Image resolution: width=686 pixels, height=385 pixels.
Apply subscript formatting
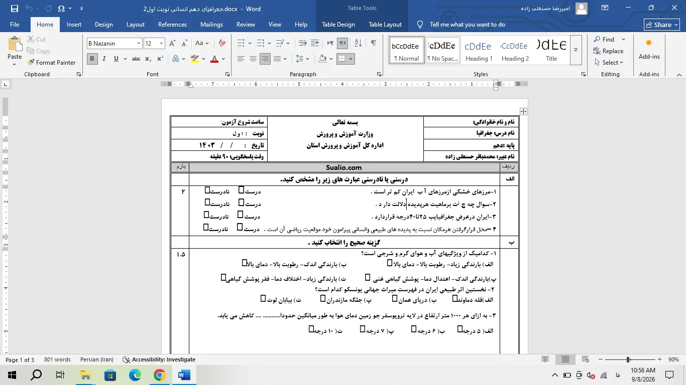point(148,59)
